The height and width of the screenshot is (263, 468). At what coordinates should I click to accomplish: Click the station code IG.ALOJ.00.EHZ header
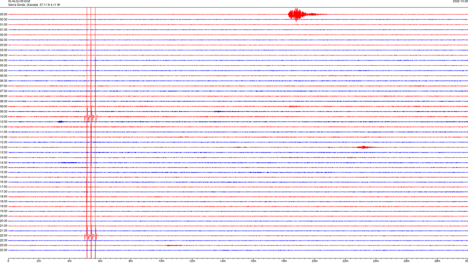tap(19, 1)
